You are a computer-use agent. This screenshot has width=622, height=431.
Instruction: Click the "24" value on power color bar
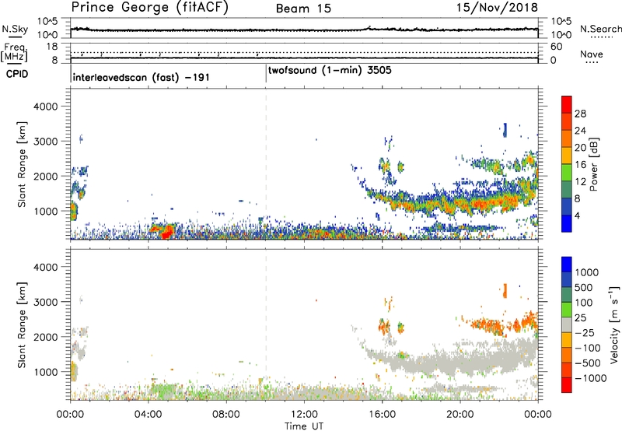click(580, 131)
